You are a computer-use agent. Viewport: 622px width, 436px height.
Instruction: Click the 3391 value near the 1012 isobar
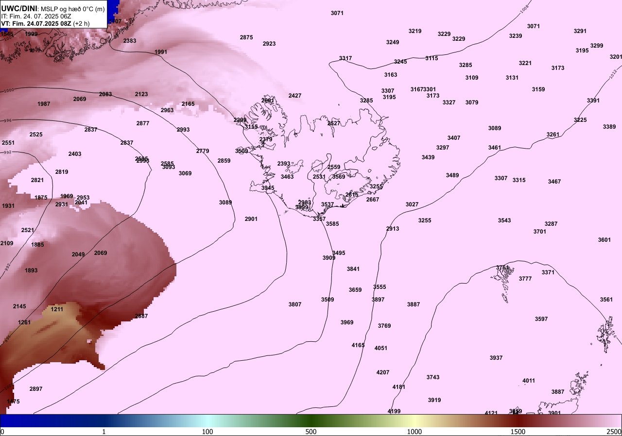tap(593, 101)
